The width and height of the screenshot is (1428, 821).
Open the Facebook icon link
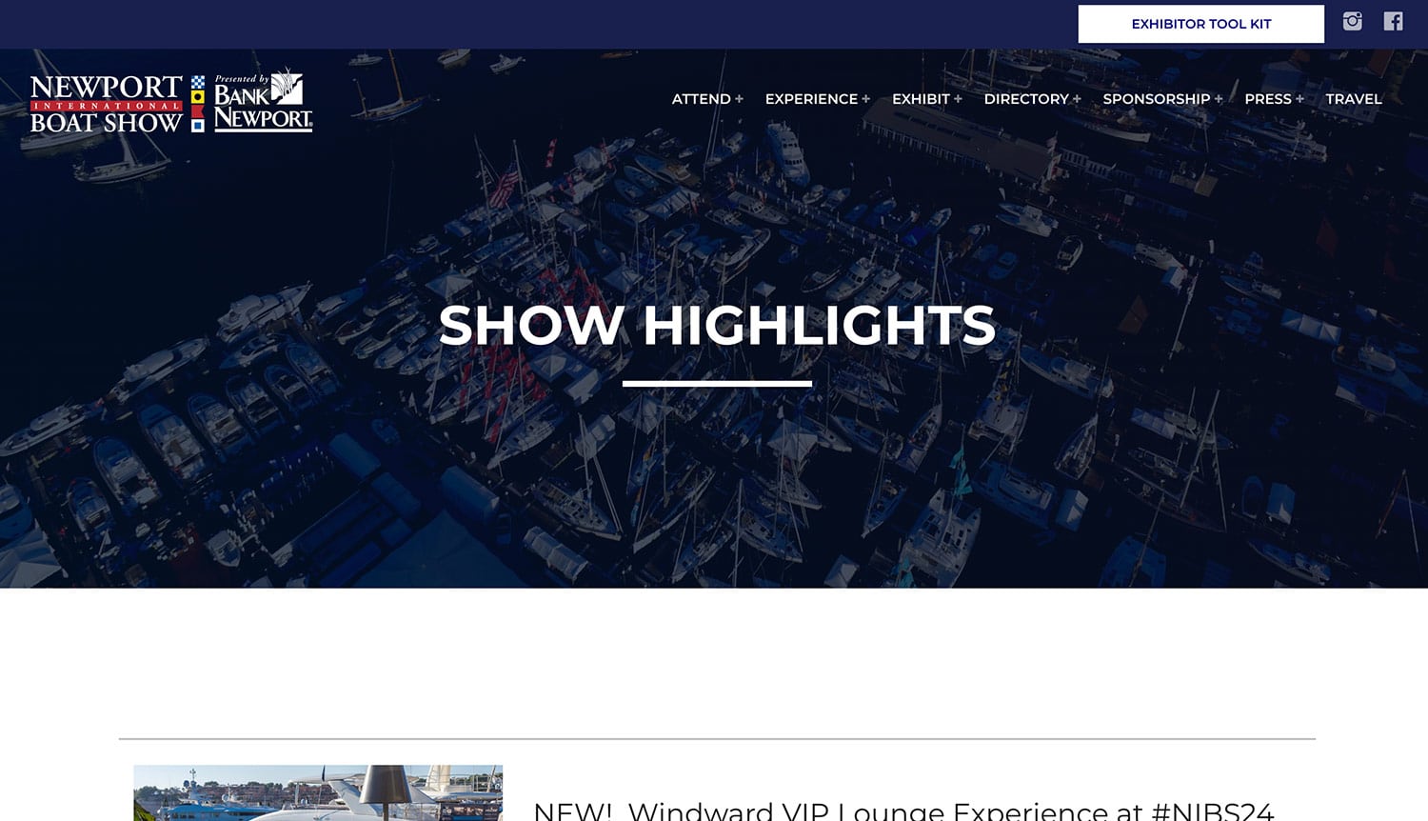tap(1393, 21)
